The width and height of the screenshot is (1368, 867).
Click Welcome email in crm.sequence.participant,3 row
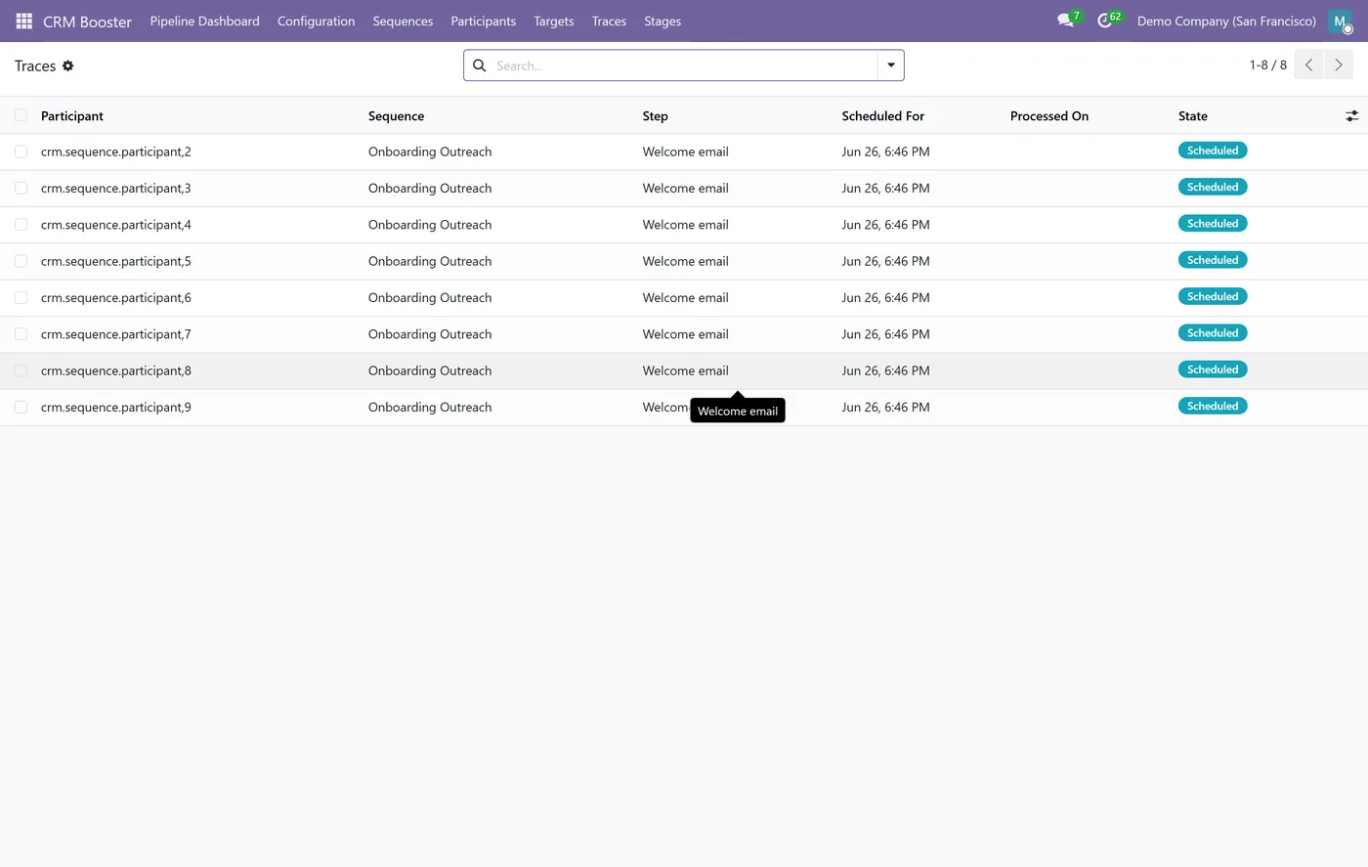(x=686, y=188)
